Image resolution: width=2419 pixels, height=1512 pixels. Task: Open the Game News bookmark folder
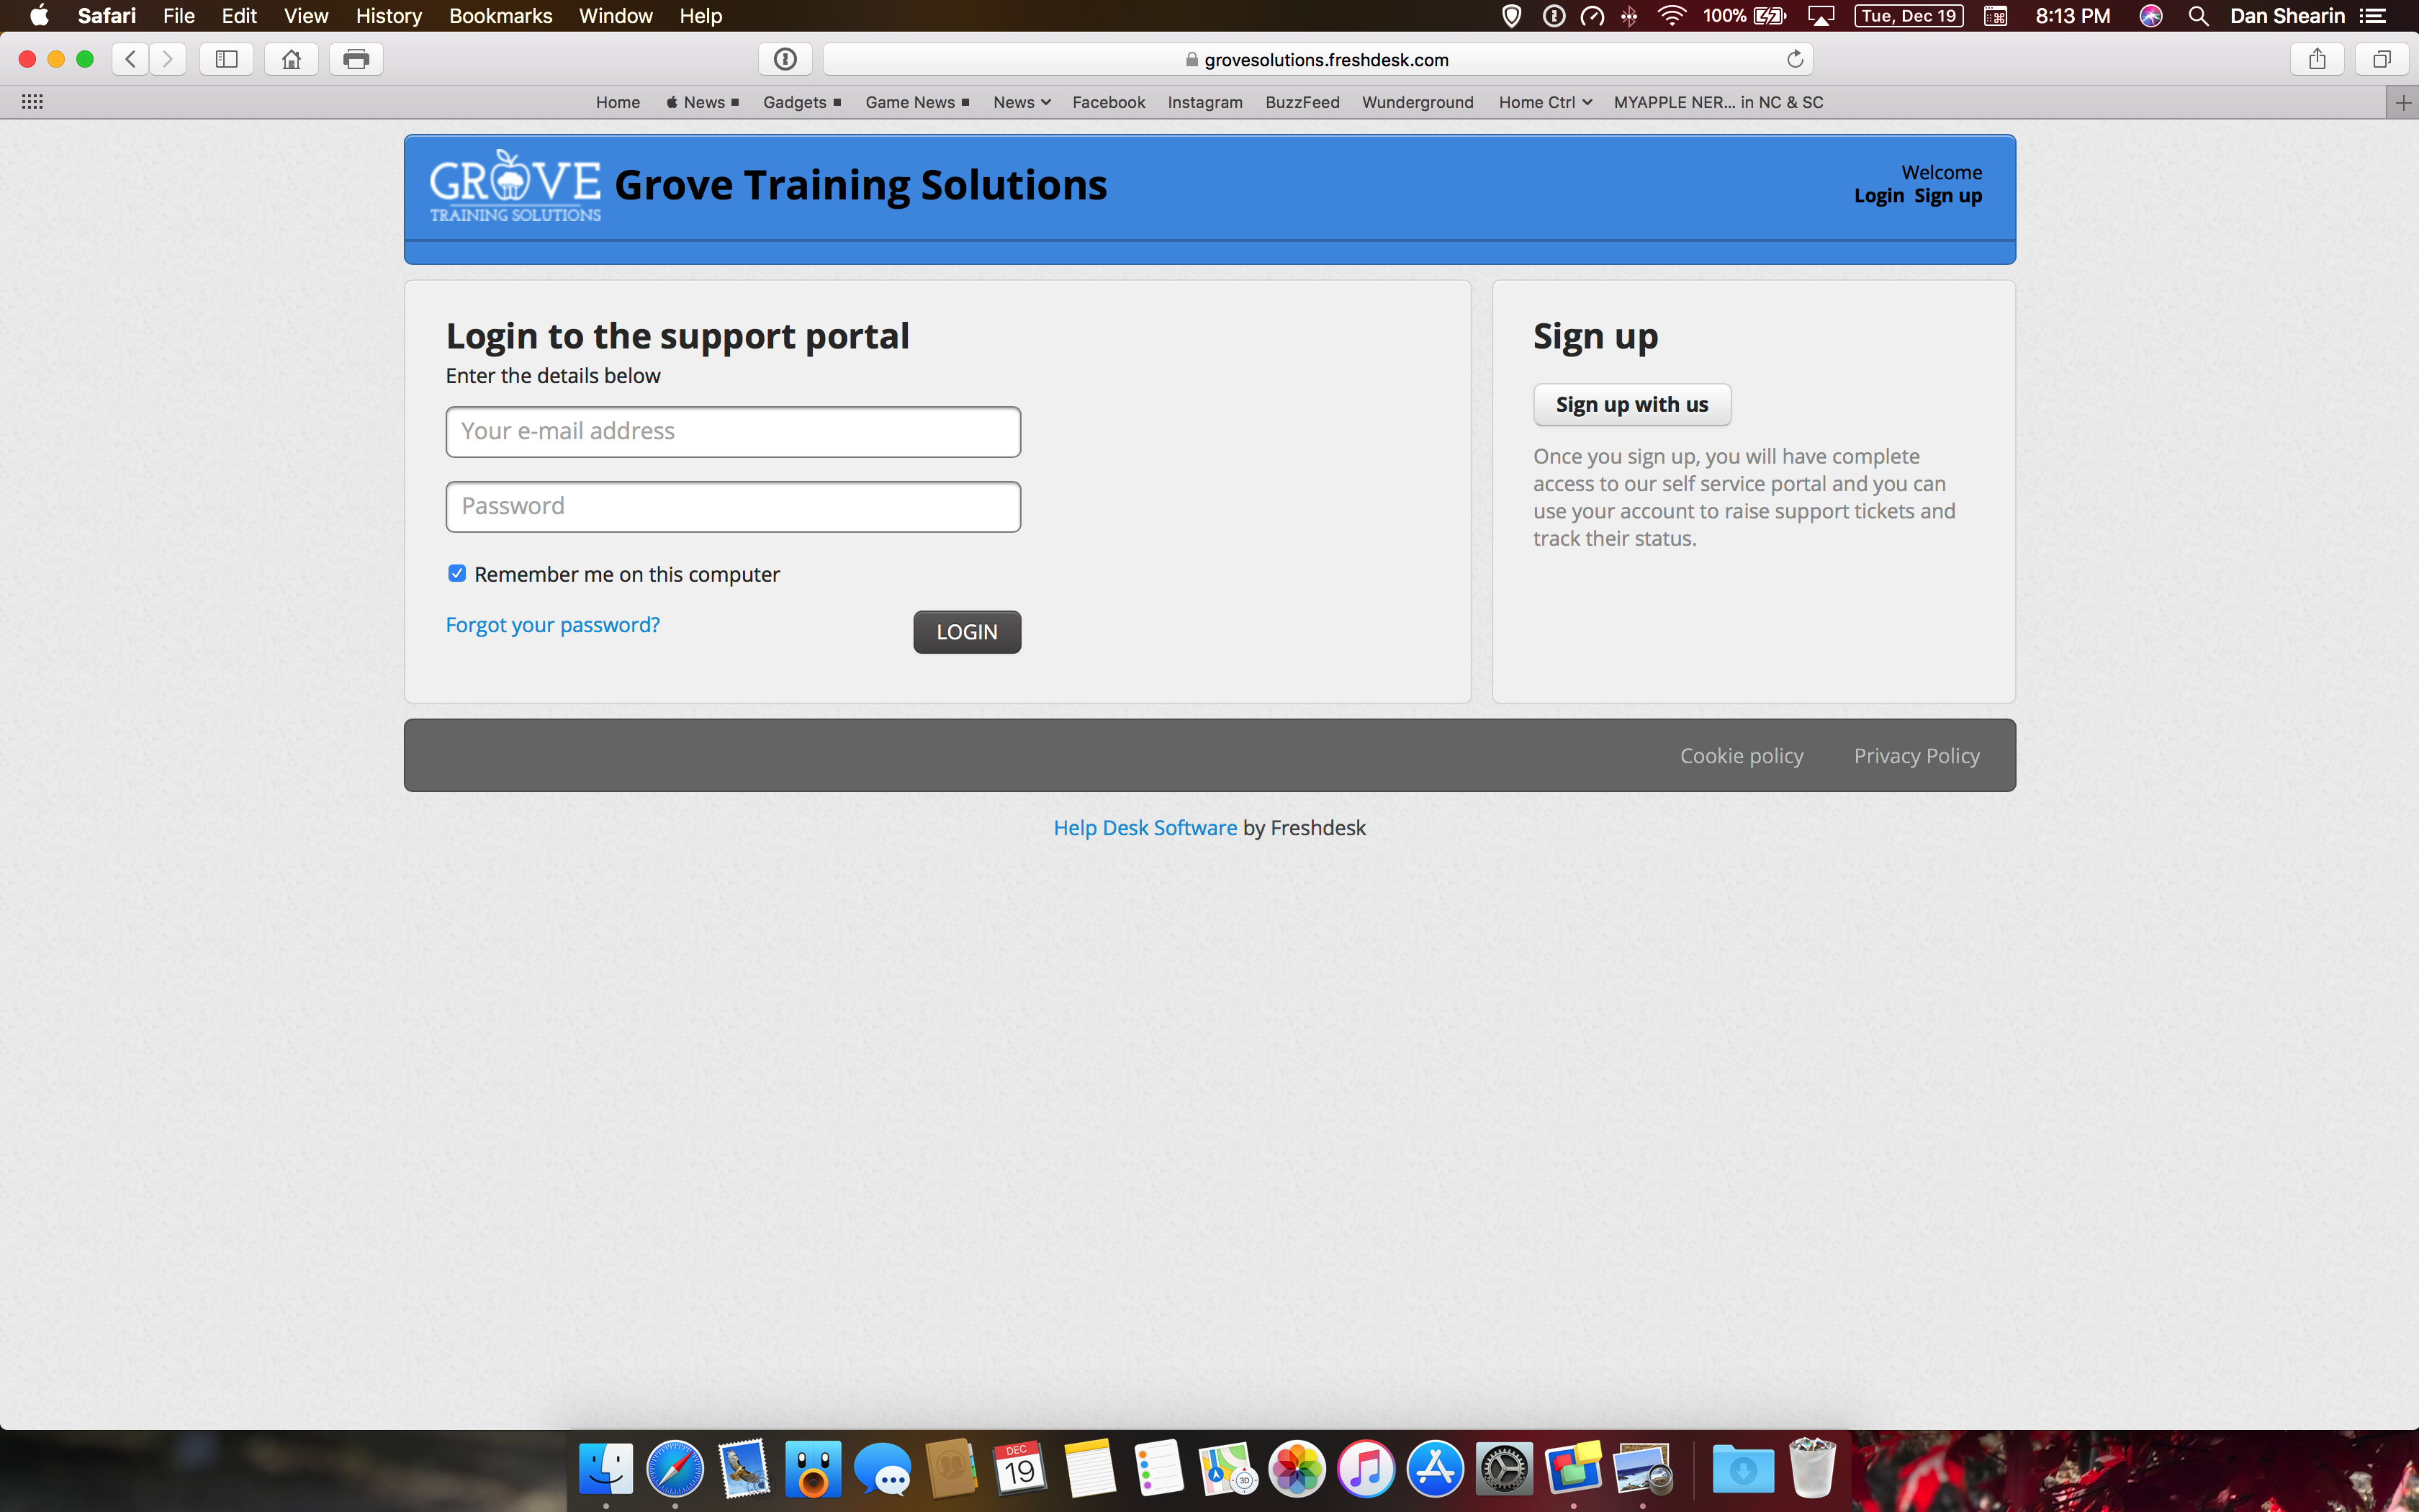pos(916,102)
